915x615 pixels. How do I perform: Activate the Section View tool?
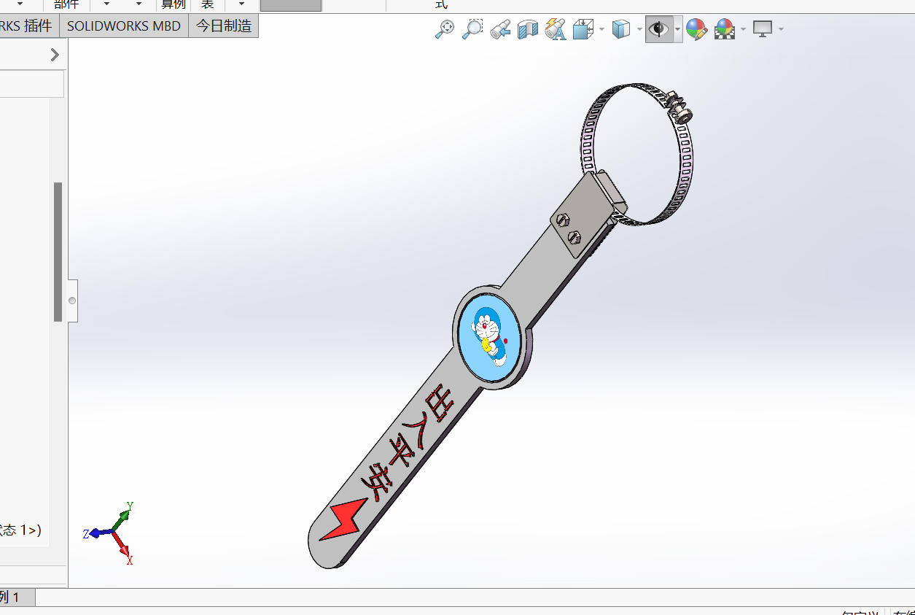pos(528,29)
